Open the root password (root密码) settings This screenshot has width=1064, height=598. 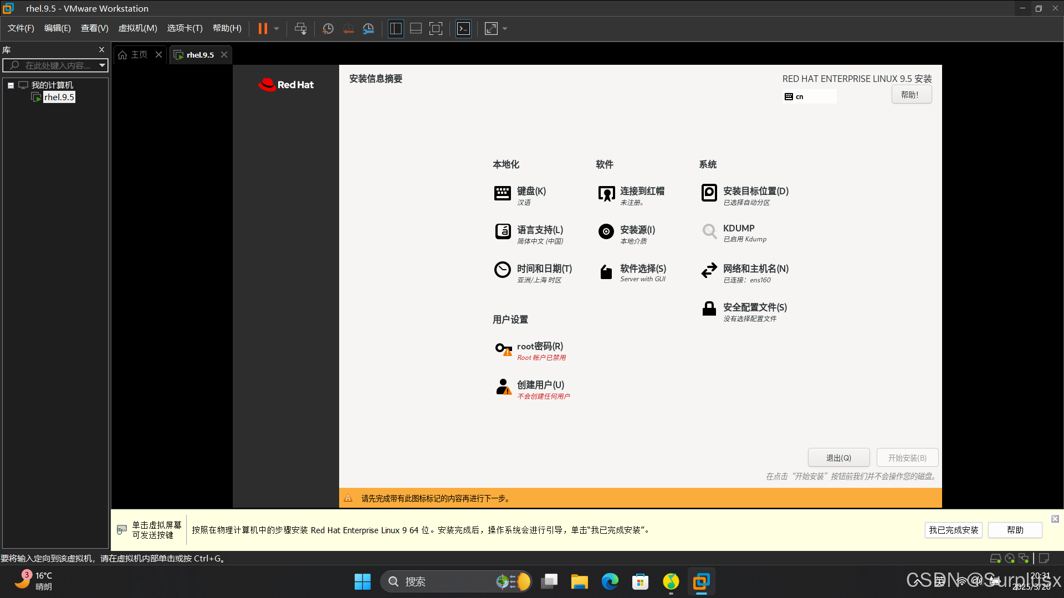coord(539,347)
